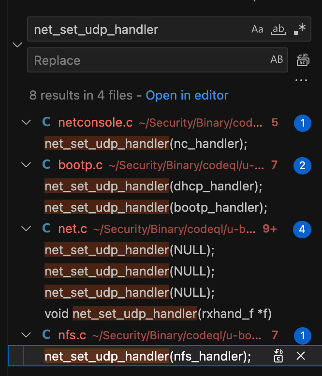The height and width of the screenshot is (376, 322).
Task: Dismiss the nfs_handler search result
Action: coord(301,356)
